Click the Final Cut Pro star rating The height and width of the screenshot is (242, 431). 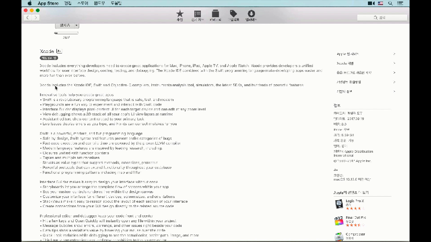[355, 225]
